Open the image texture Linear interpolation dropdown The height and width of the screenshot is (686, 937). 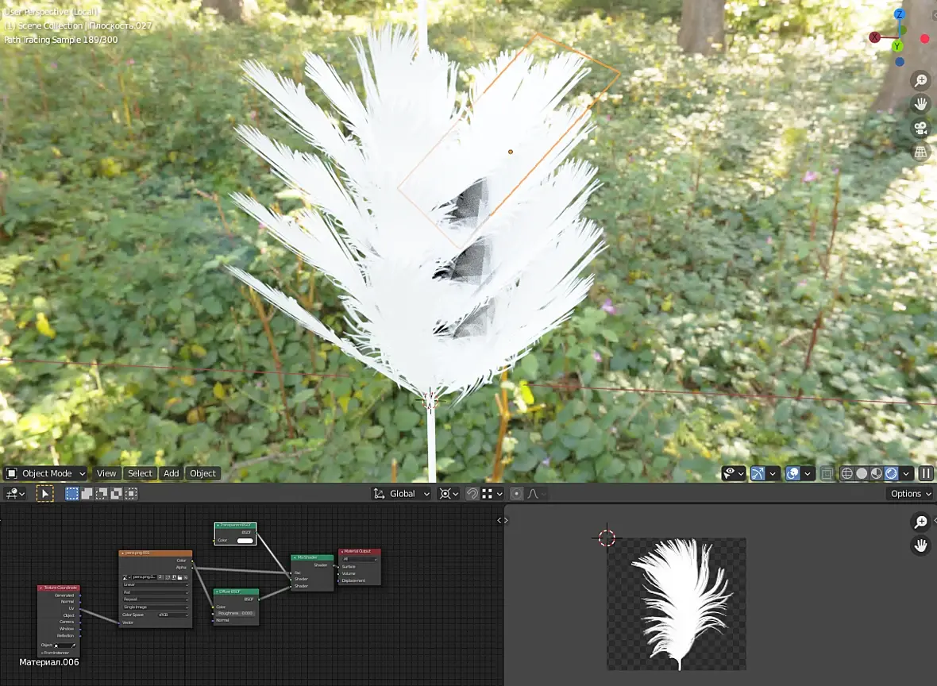156,584
